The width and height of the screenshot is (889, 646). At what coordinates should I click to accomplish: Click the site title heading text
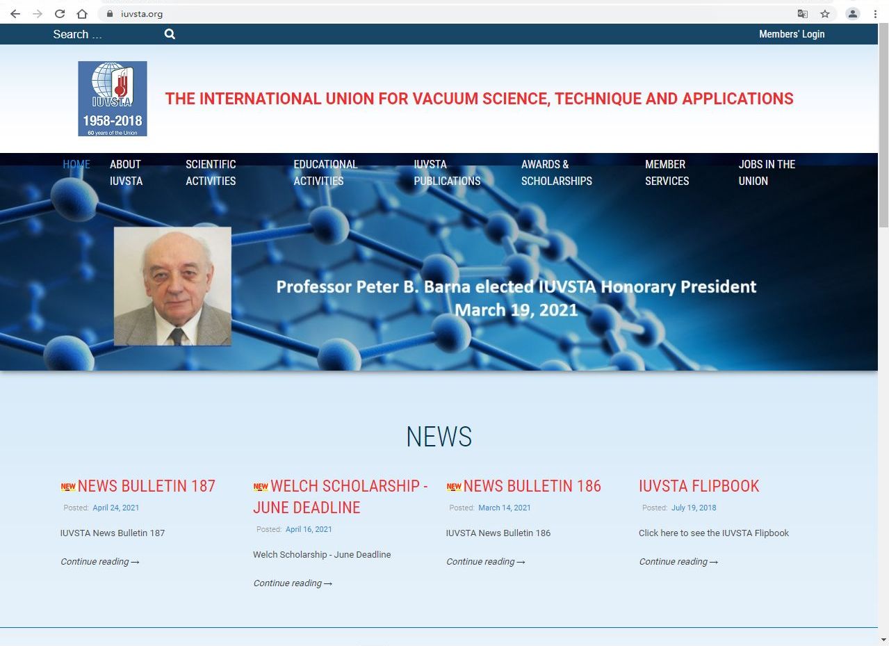pyautogui.click(x=479, y=99)
